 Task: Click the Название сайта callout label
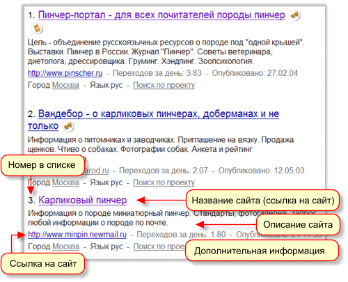[263, 201]
